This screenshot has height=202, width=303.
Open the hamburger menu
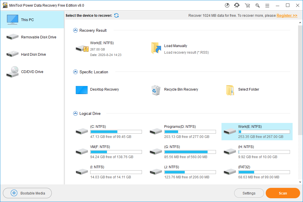(x=267, y=5)
